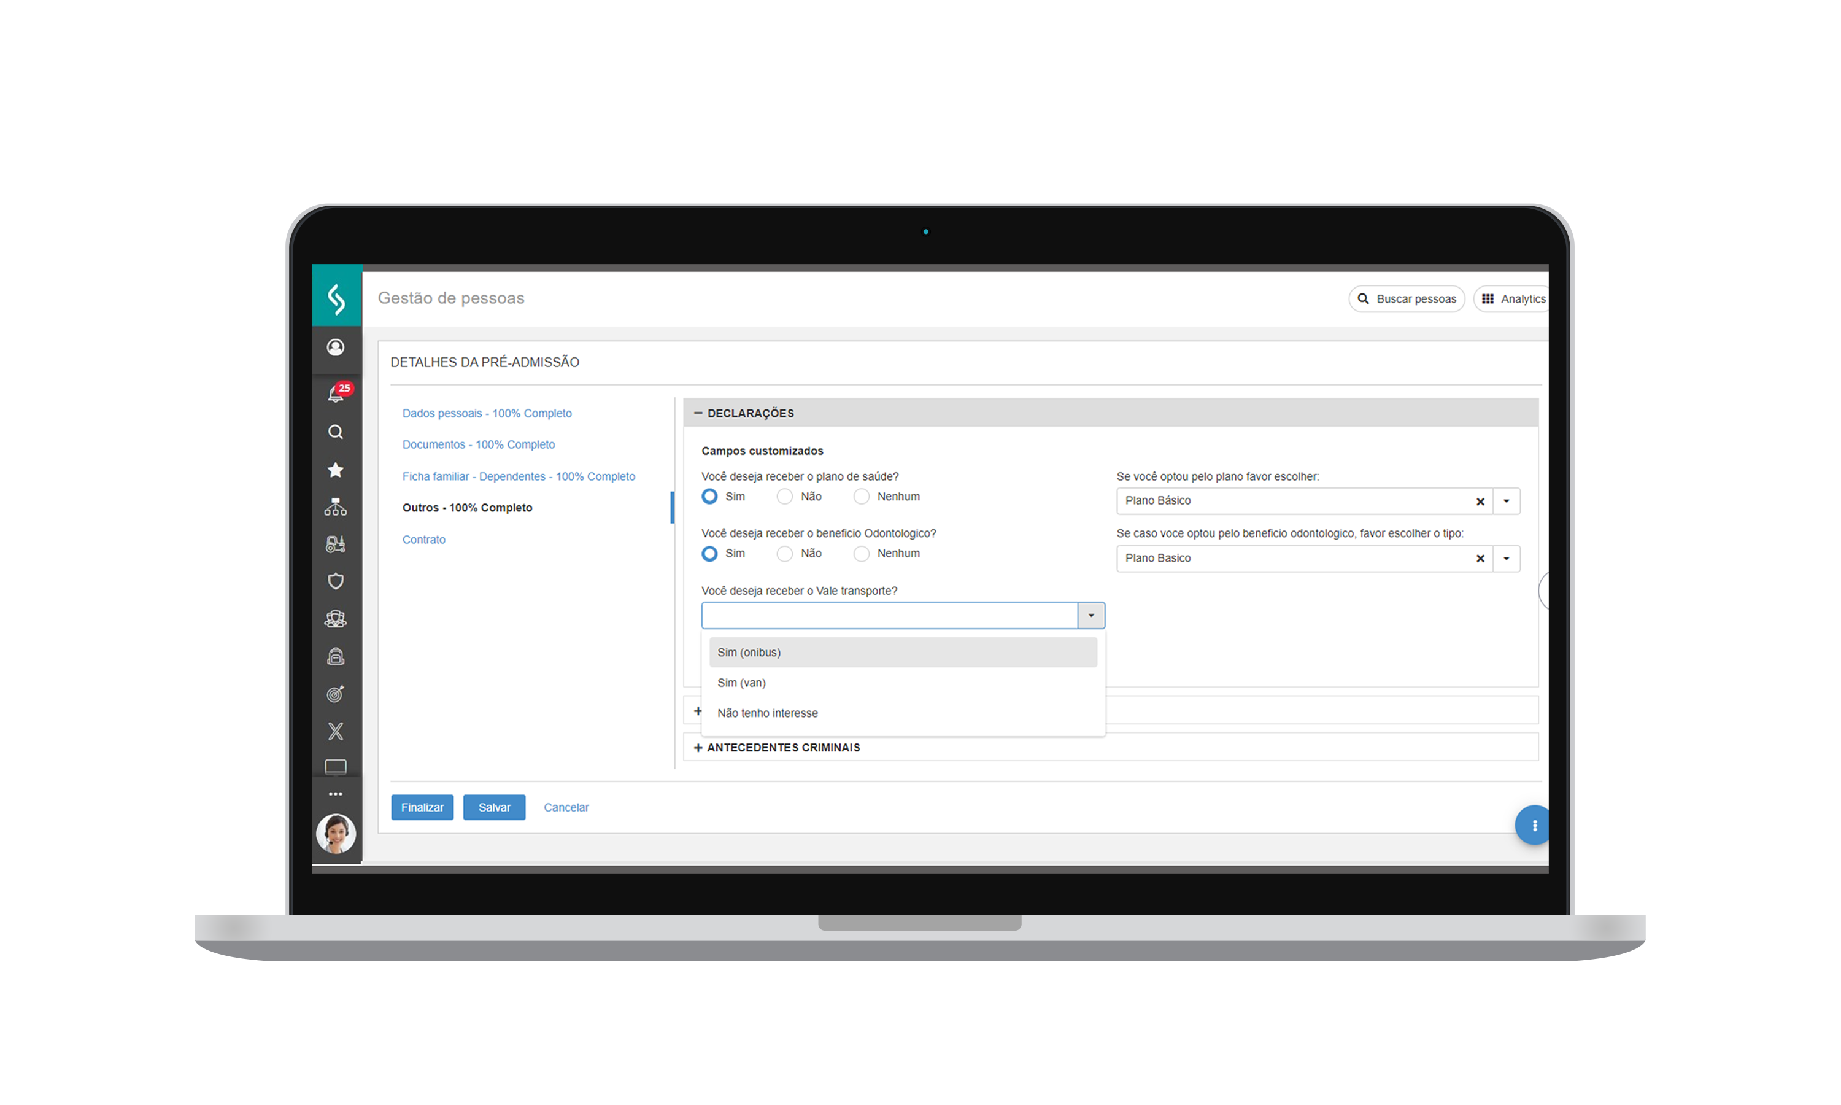The width and height of the screenshot is (1841, 1105).
Task: Open favorites star icon
Action: tap(336, 470)
